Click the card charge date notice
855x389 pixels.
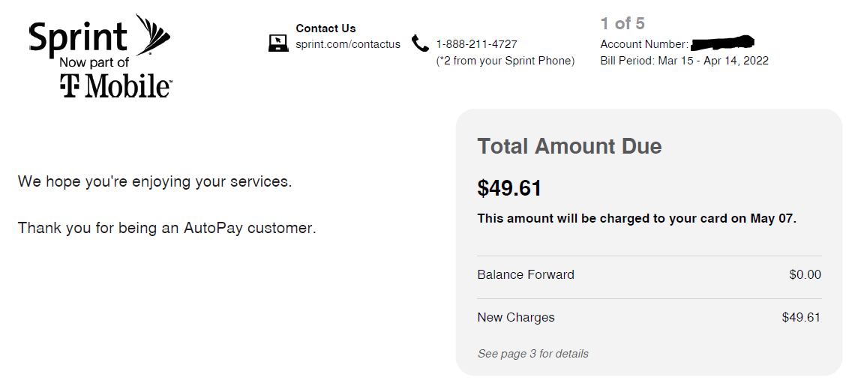click(637, 218)
